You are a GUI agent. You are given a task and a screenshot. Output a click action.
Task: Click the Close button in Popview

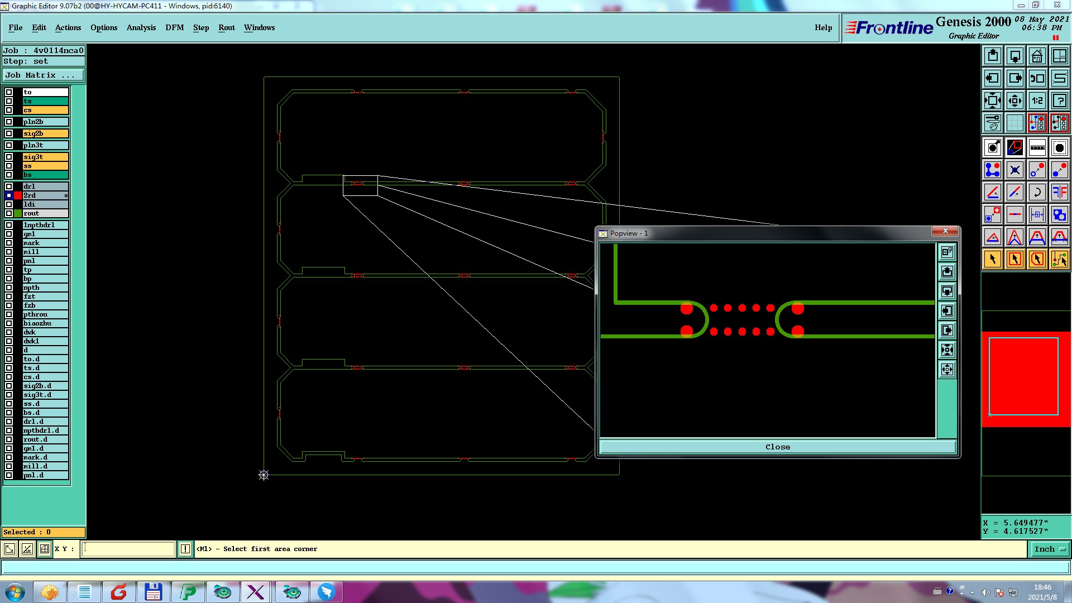(x=777, y=447)
